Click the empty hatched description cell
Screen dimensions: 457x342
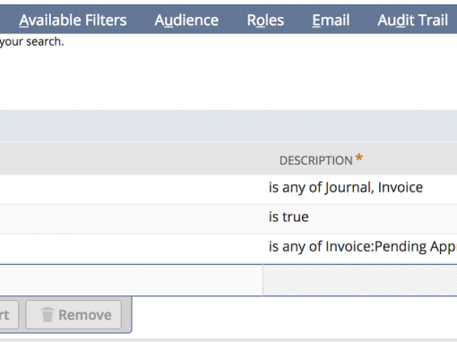point(360,280)
